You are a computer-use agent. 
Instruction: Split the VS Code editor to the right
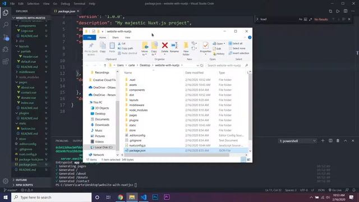click(x=346, y=11)
